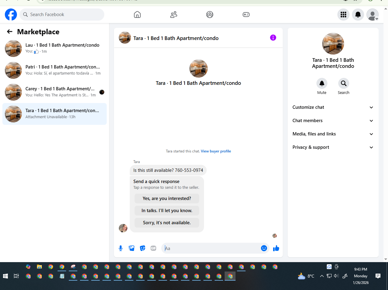Click the "Tara" sender name above the message

(x=137, y=162)
